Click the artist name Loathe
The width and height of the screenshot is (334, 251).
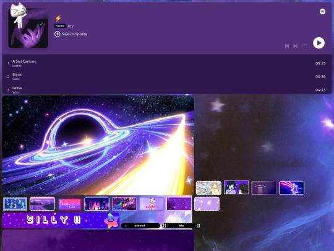pos(17,66)
